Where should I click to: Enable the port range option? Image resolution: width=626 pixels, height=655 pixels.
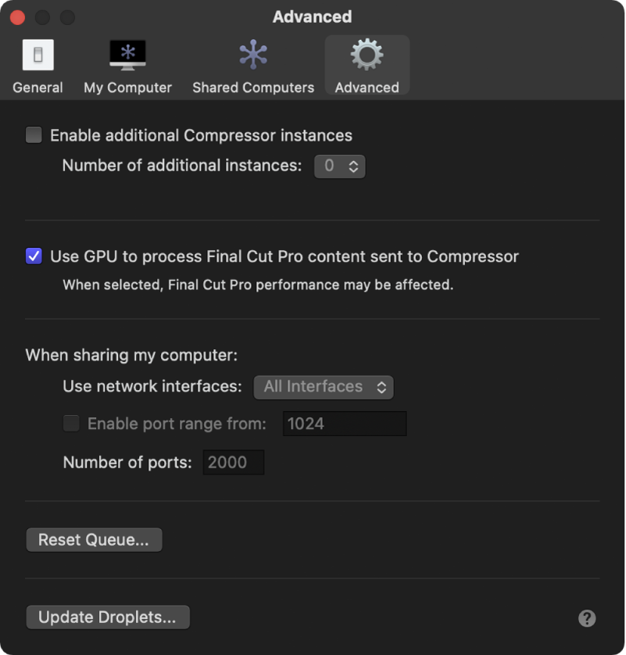(71, 423)
